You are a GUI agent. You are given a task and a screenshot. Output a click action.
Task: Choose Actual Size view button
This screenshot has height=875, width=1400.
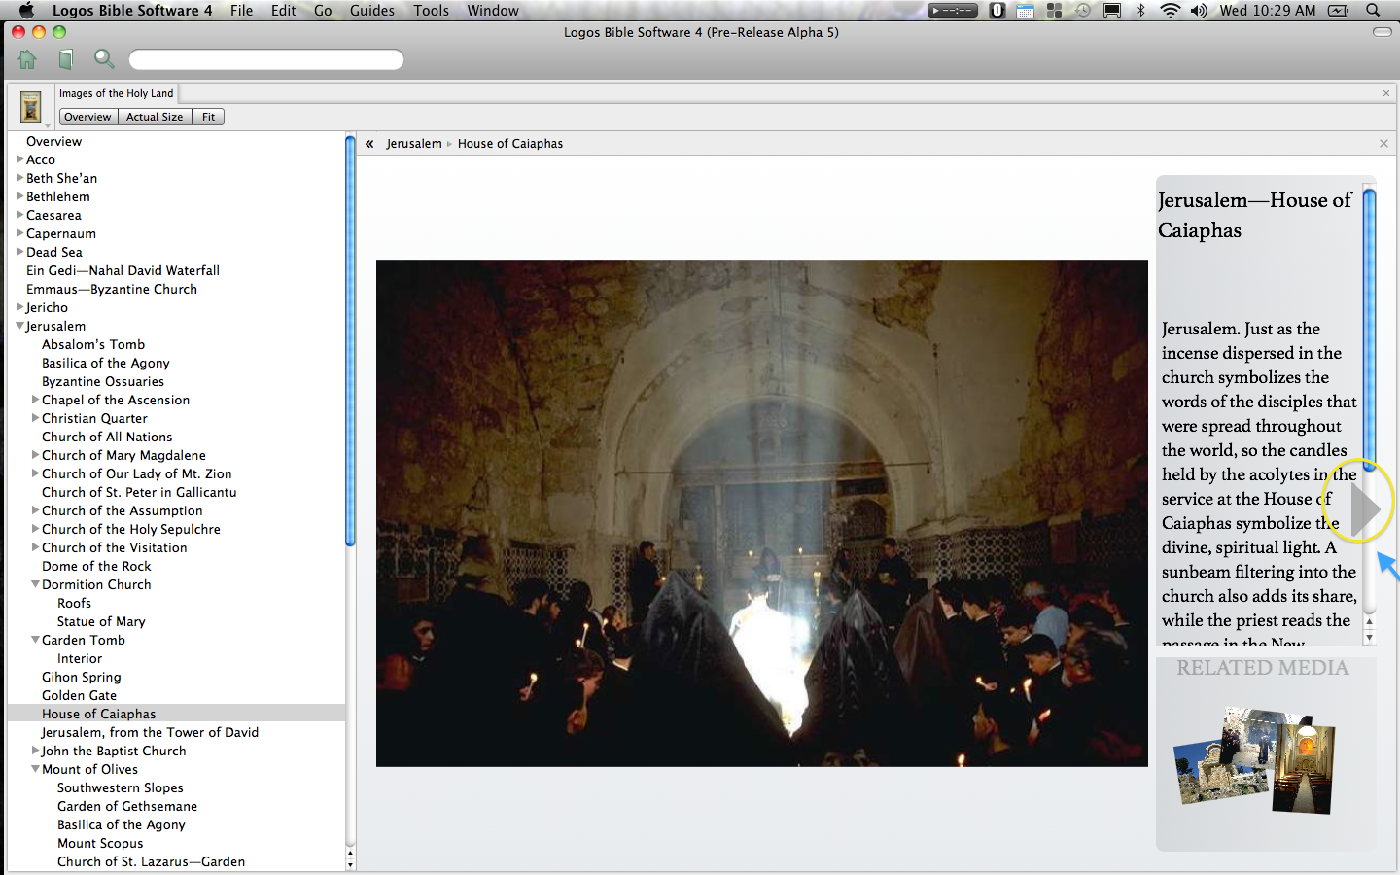[x=155, y=117]
